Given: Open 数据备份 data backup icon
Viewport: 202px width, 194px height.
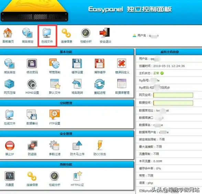Looking at the screenshot, I should (32, 114).
